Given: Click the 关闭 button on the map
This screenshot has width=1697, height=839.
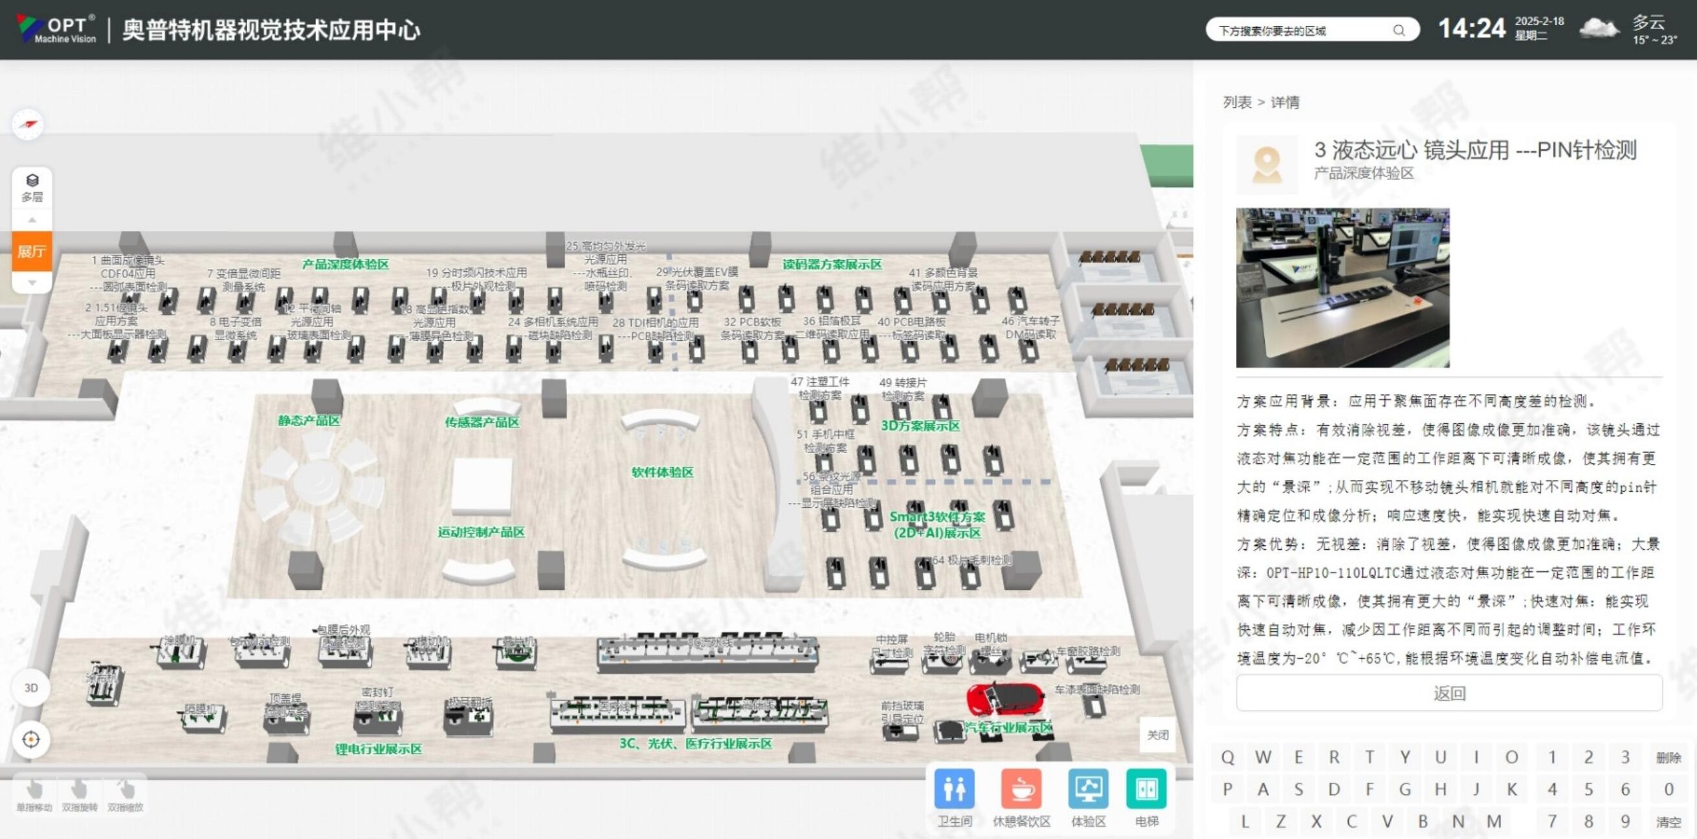Looking at the screenshot, I should click(1157, 735).
